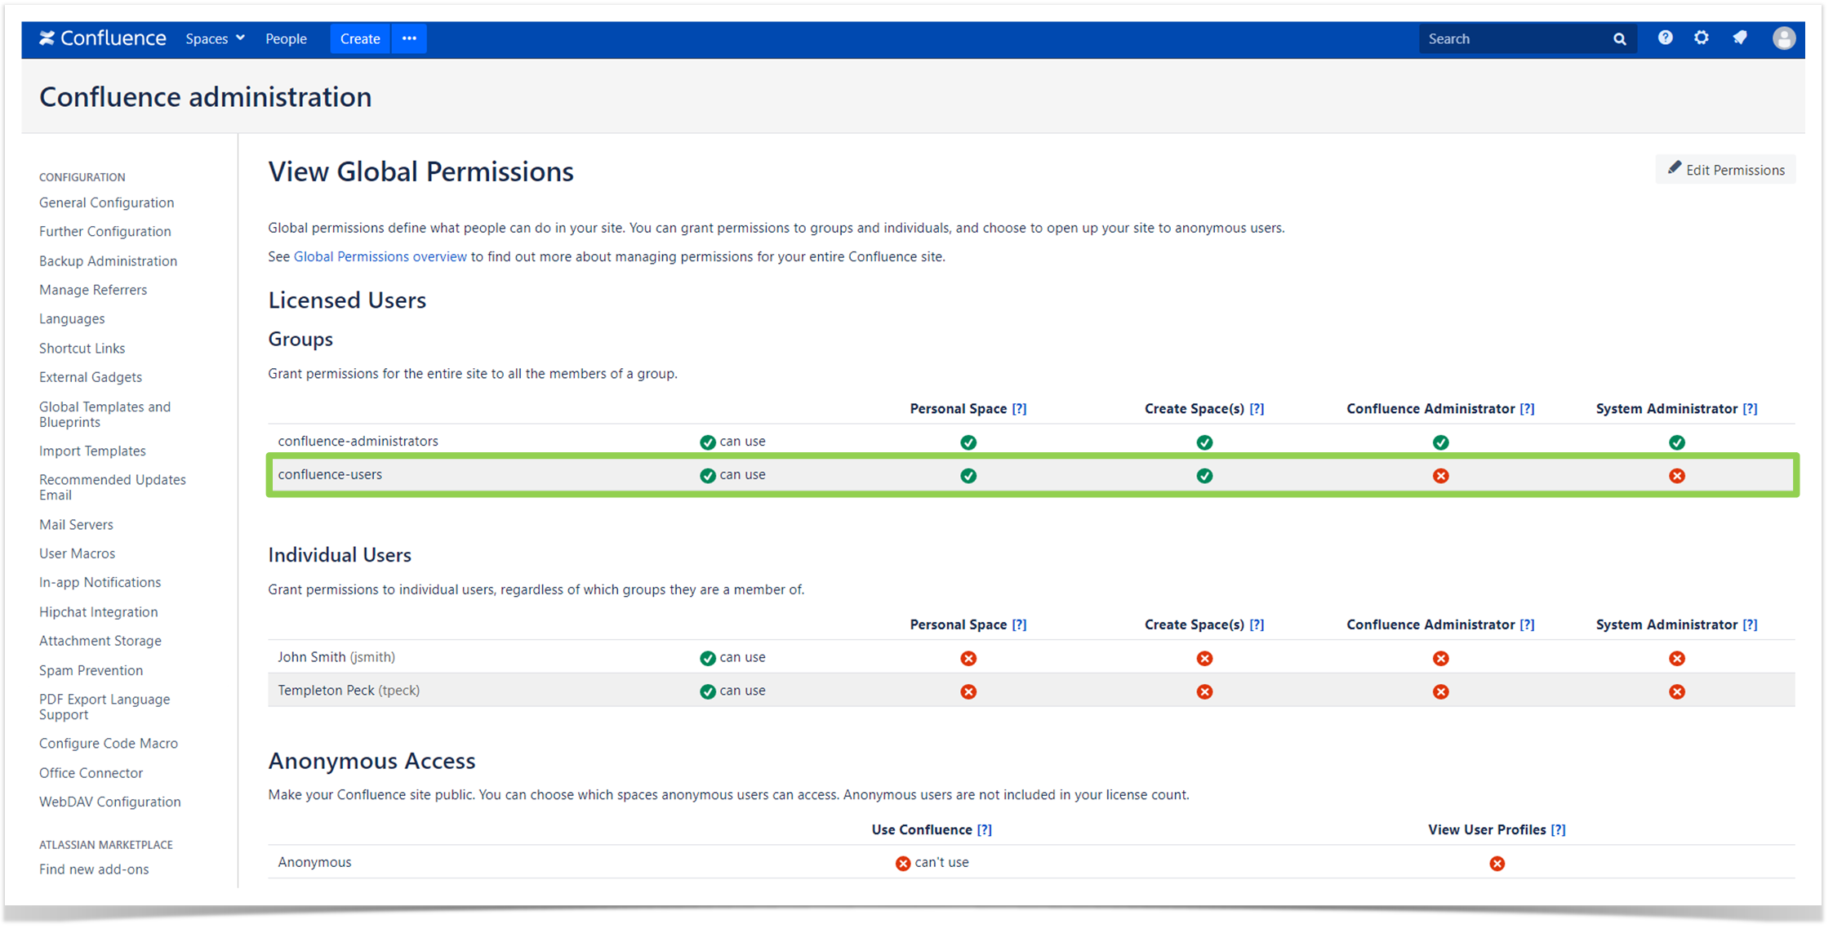This screenshot has height=929, width=1833.
Task: Click Individual Users Create Space(s) help [?]
Action: tap(1257, 625)
